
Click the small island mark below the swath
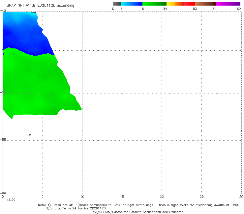(x=30, y=135)
